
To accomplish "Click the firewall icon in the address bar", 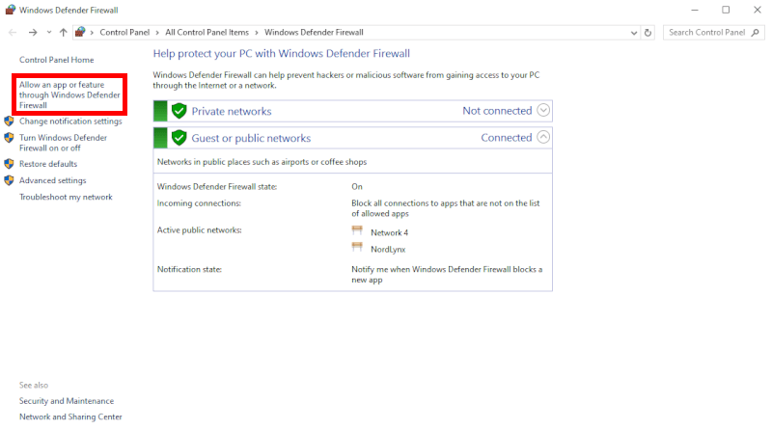I will click(x=80, y=32).
